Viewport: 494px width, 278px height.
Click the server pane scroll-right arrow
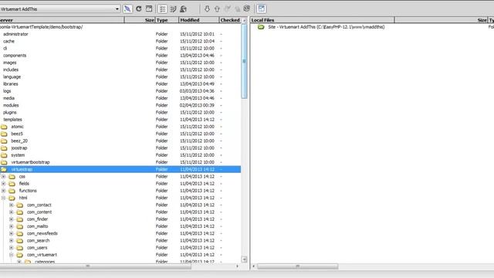click(238, 266)
